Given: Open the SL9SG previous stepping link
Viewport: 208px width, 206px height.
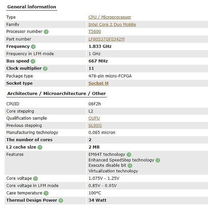Looking at the screenshot, I should [x=95, y=126].
